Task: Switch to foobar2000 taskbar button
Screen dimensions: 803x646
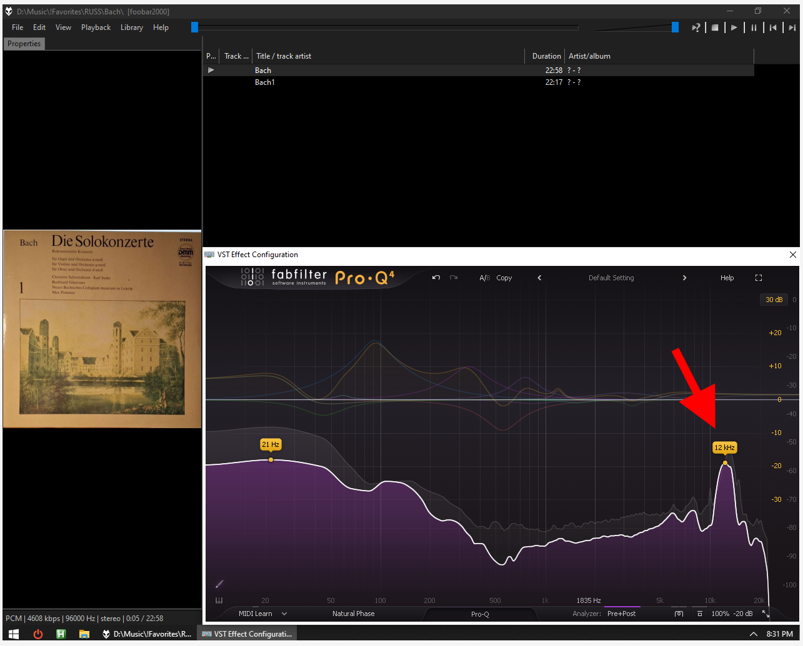Action: (146, 634)
